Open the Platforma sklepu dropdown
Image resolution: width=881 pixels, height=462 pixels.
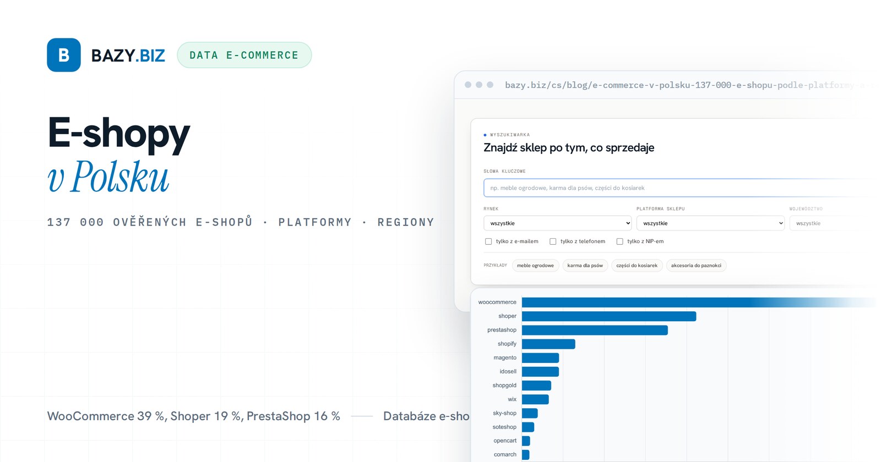(710, 223)
